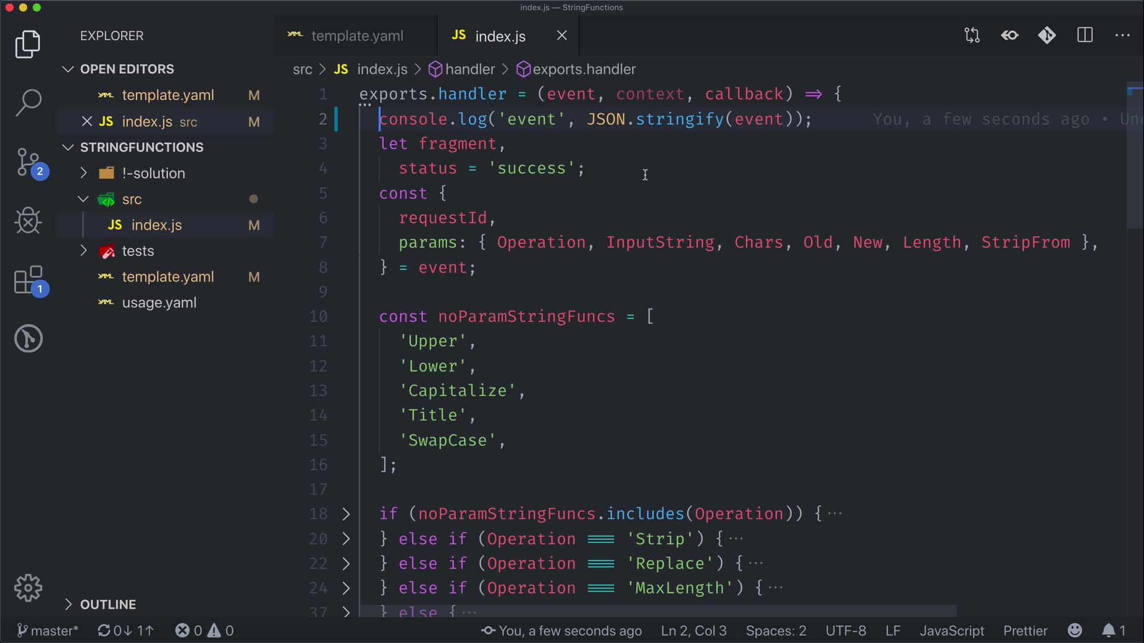Change the JavaScript language mode

[952, 630]
